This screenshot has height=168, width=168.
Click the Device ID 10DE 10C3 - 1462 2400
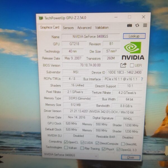(x=125, y=73)
